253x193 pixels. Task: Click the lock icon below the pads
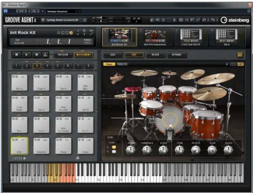pos(24,158)
